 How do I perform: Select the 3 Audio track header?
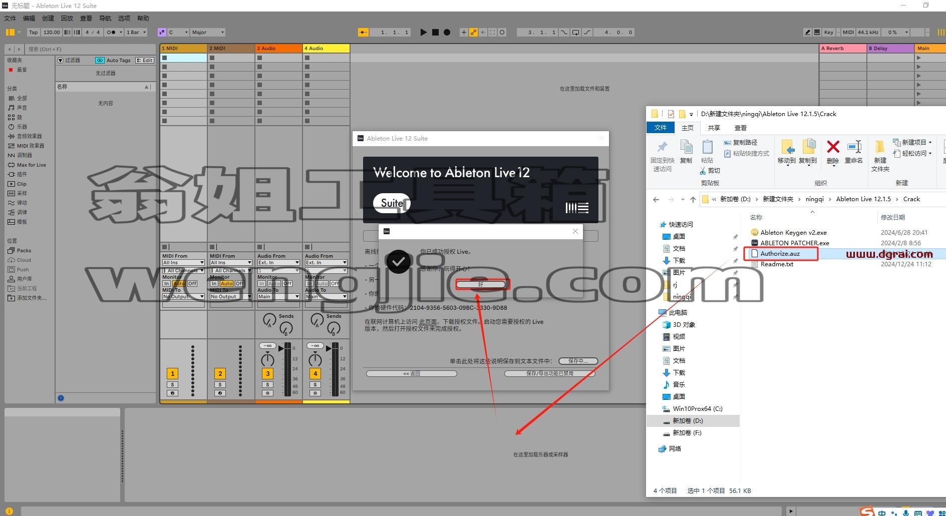pos(278,48)
